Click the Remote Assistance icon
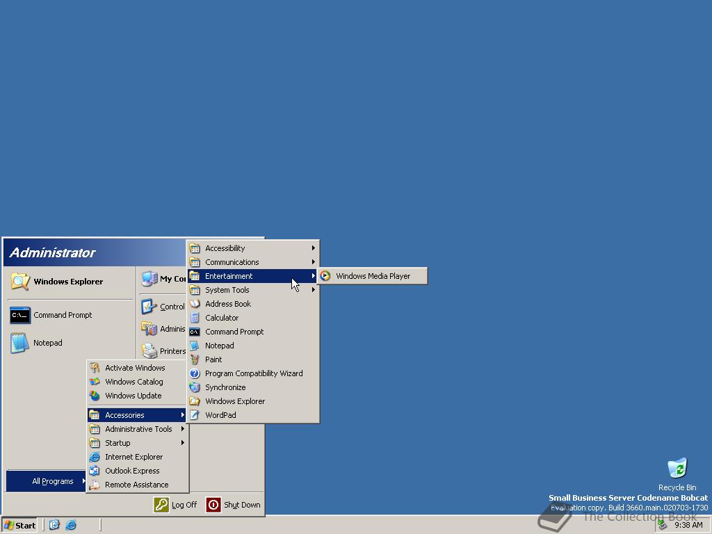 [x=95, y=485]
